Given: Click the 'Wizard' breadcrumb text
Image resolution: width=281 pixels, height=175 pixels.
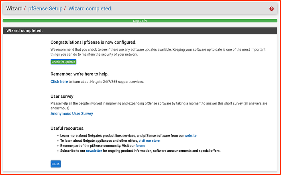Looking at the screenshot, I should coord(14,8).
